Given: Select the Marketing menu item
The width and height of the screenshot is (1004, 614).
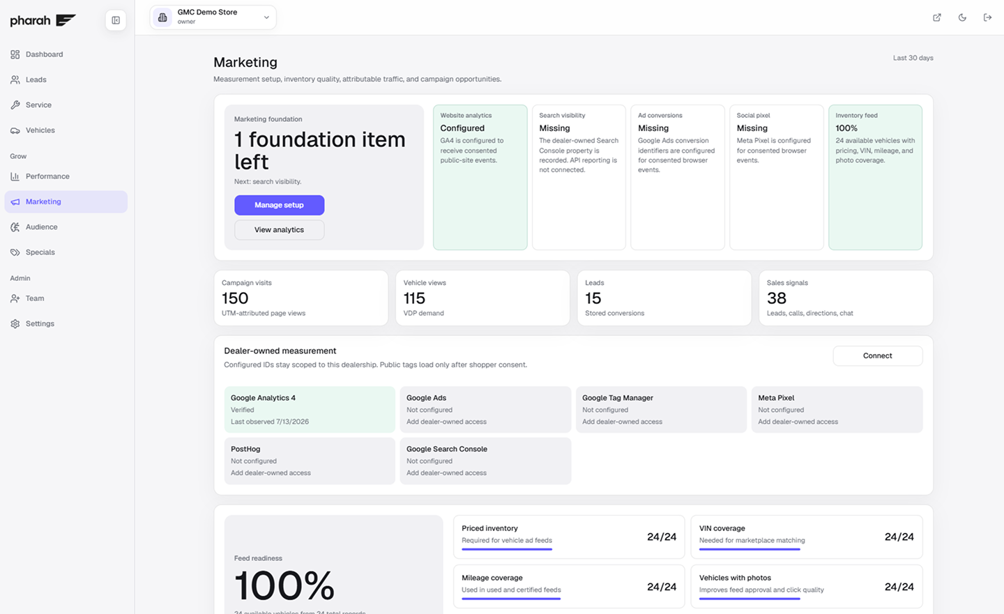Looking at the screenshot, I should (66, 202).
